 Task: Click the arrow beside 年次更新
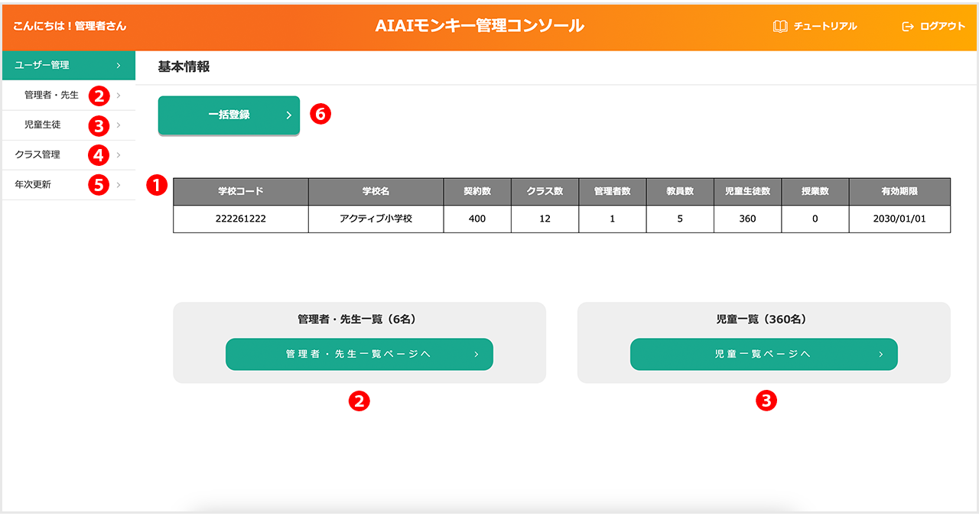[119, 184]
